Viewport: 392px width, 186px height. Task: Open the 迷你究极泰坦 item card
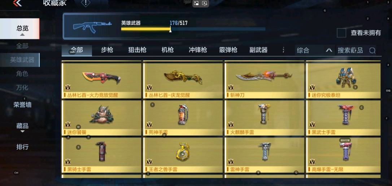click(x=343, y=80)
